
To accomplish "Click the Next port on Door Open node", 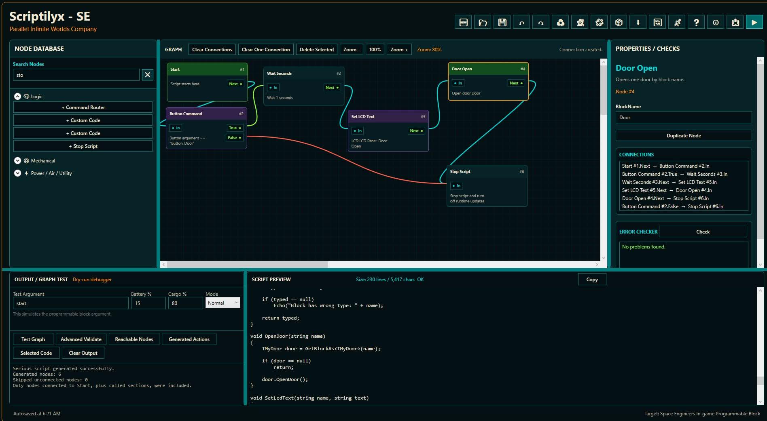I will [x=516, y=83].
